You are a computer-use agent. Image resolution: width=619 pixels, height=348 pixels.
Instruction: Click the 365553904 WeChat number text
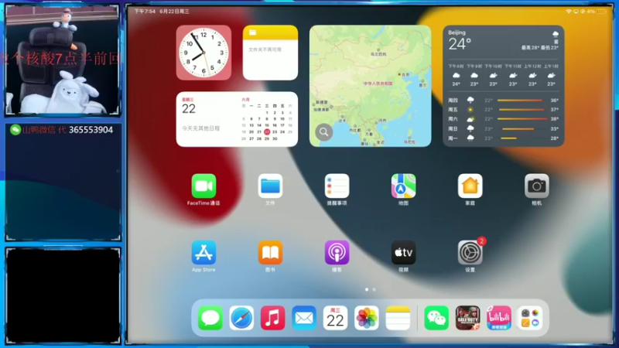click(91, 130)
